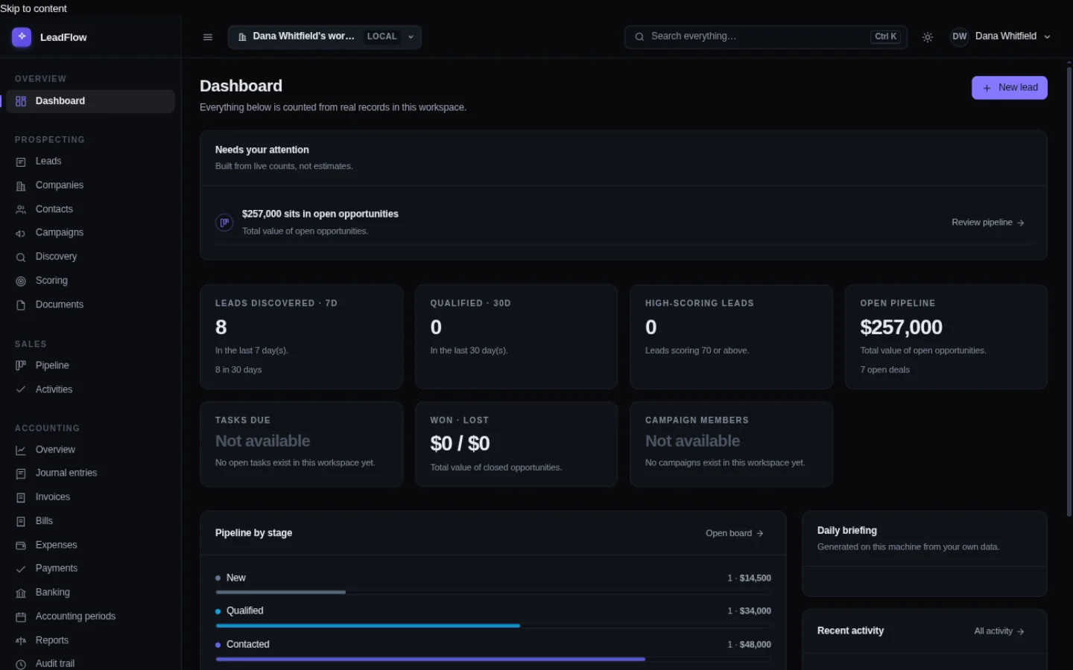The image size is (1073, 670).
Task: Click the DW avatar circle
Action: pyautogui.click(x=960, y=36)
